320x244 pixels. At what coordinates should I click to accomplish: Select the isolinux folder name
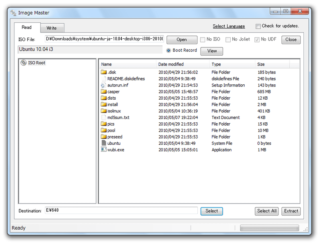tap(114, 111)
